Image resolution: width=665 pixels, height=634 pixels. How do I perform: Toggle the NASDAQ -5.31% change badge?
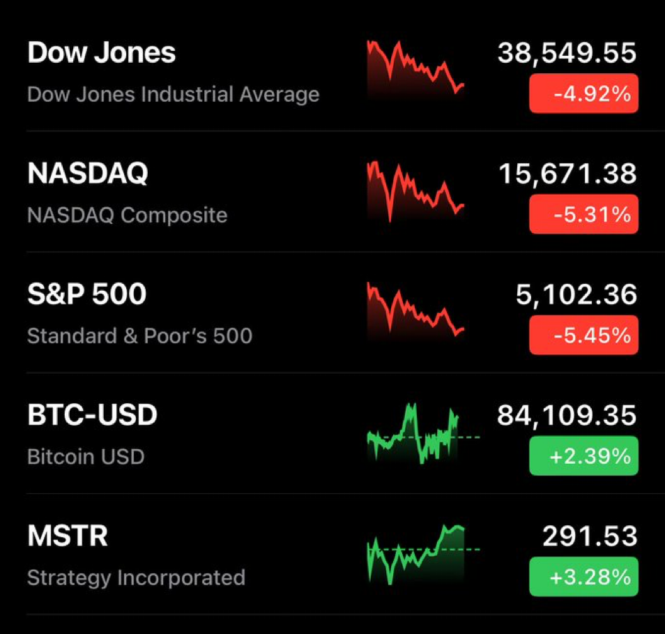click(x=583, y=214)
